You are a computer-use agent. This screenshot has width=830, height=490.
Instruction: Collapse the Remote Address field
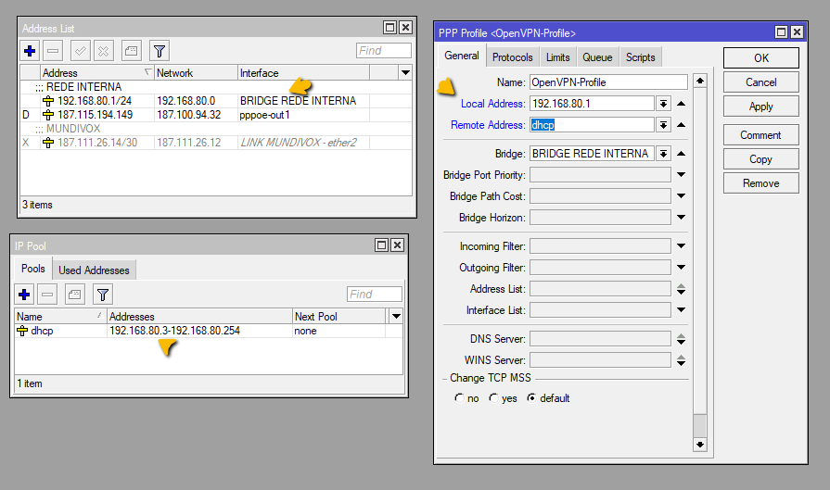coord(682,125)
